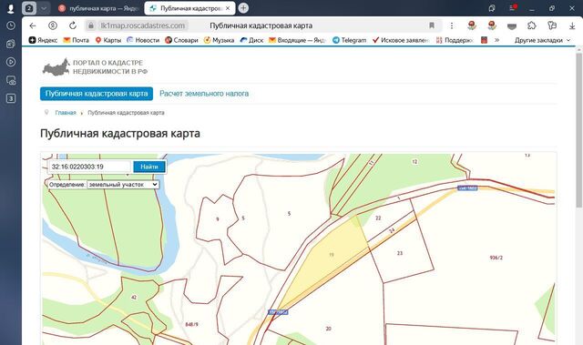
Task: Click parcel labeled 42 on the map
Action: [x=134, y=298]
